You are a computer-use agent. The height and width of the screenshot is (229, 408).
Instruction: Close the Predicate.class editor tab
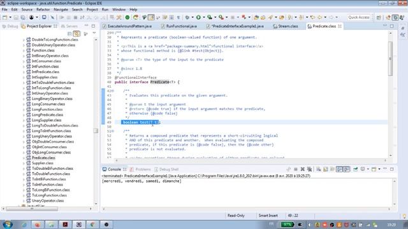pyautogui.click(x=340, y=26)
